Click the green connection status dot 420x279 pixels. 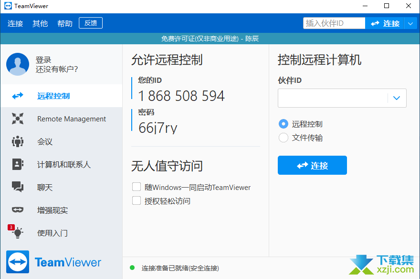point(132,268)
